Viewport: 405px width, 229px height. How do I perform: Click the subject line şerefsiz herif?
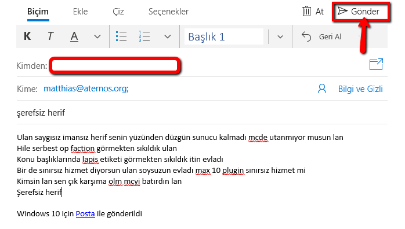tap(41, 113)
